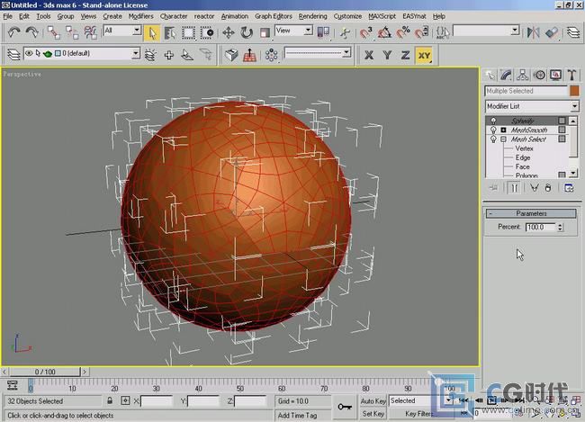
Task: Switch to Display command panel tab
Action: point(555,76)
